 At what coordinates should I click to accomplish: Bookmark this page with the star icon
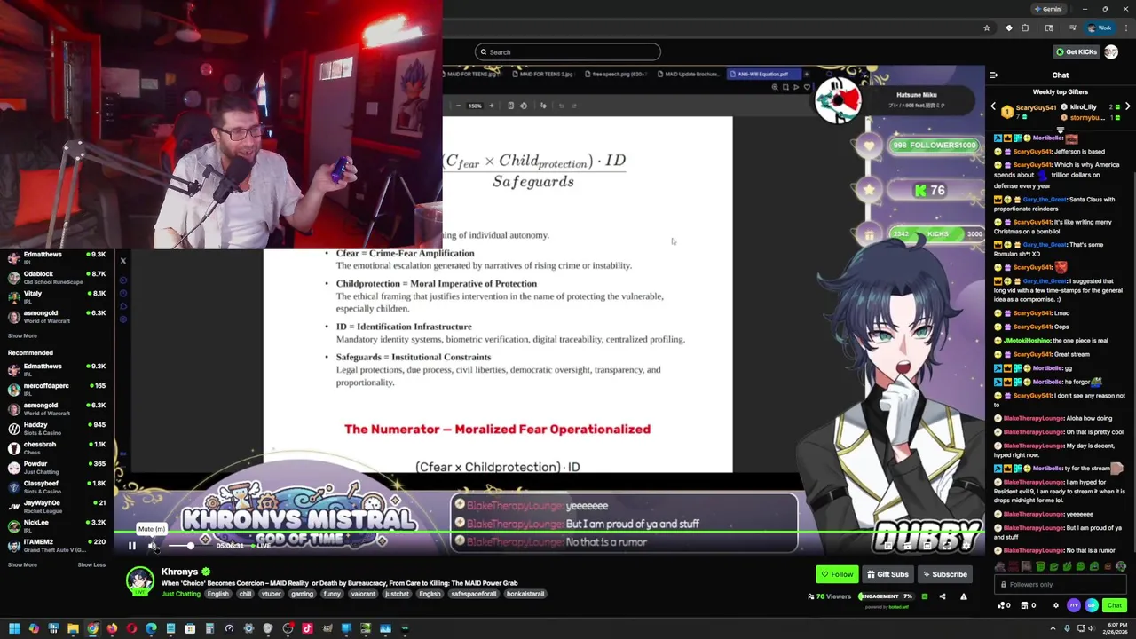[986, 28]
